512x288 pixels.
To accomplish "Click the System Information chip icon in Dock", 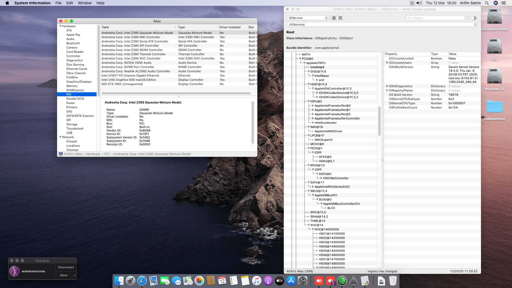I will point(353,281).
